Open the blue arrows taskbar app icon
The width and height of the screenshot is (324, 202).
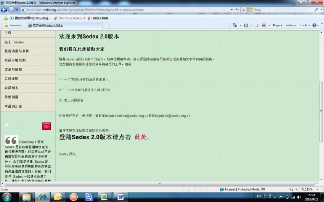tap(89, 197)
